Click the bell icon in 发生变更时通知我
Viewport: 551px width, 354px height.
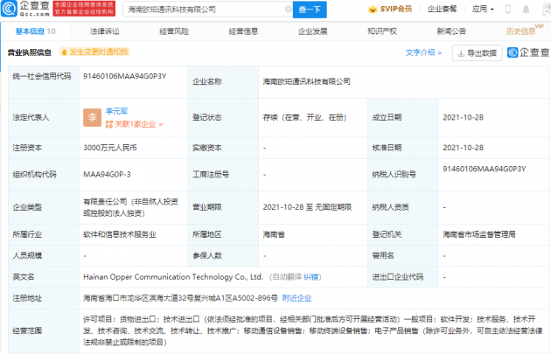coord(65,52)
